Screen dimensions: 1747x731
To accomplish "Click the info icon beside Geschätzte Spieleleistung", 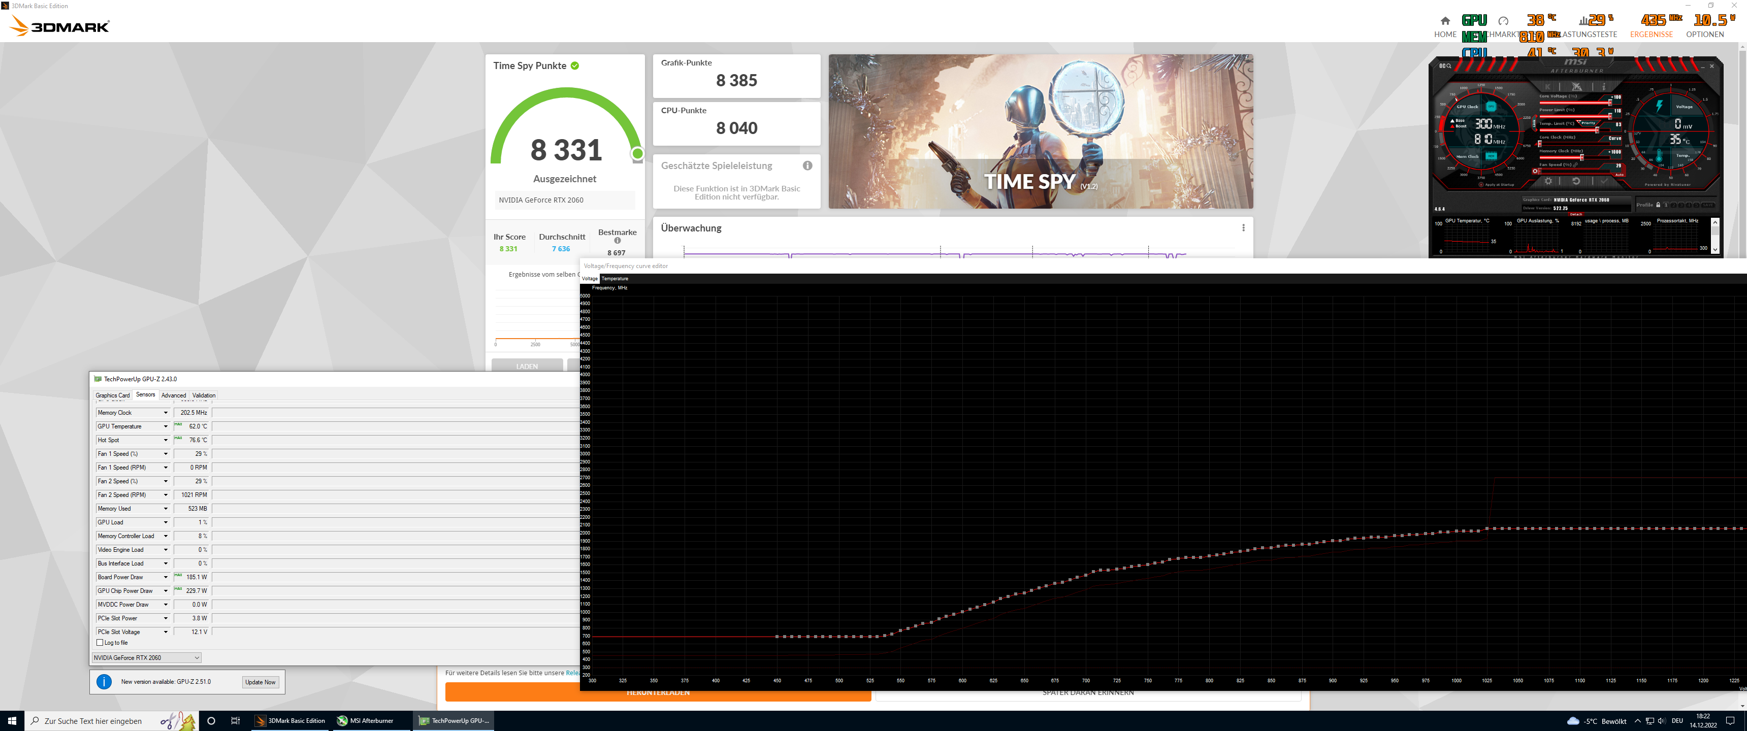I will [x=807, y=165].
